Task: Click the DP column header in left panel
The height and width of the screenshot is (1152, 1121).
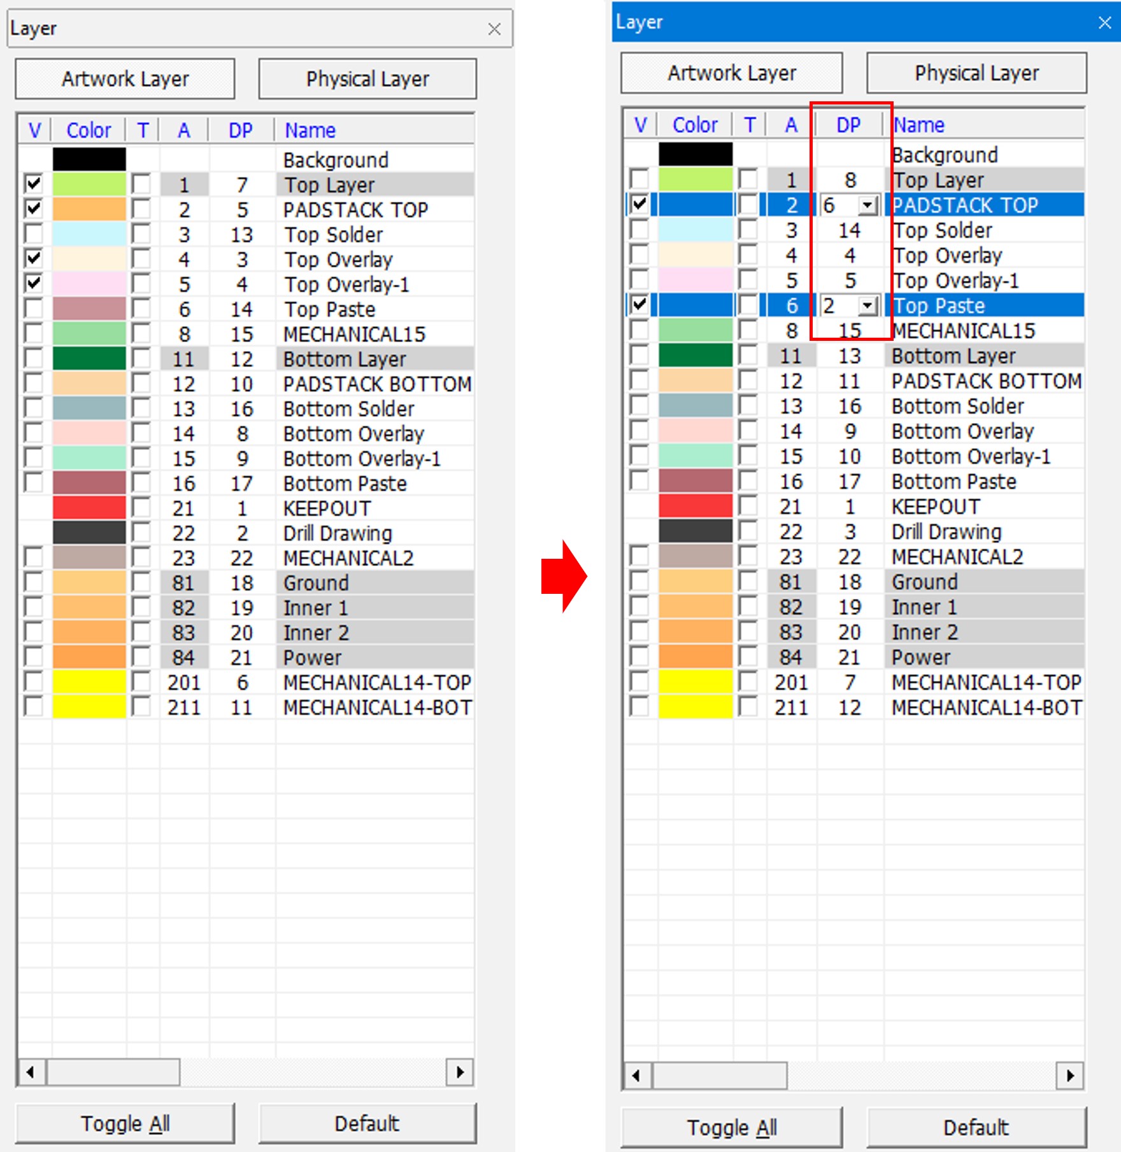Action: (x=241, y=131)
